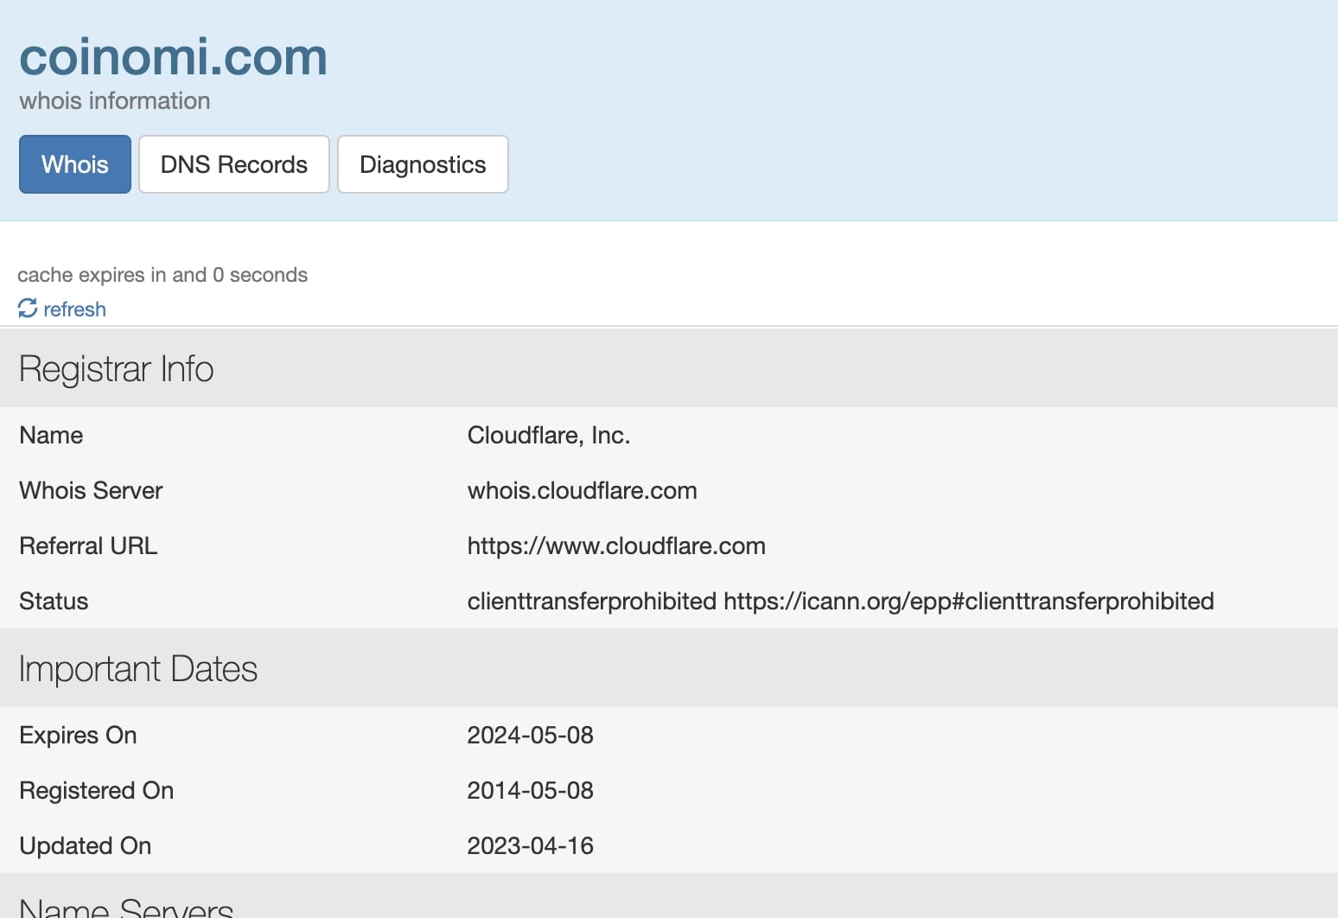Click the 'Updated On' label
The width and height of the screenshot is (1338, 918).
pyautogui.click(x=85, y=846)
